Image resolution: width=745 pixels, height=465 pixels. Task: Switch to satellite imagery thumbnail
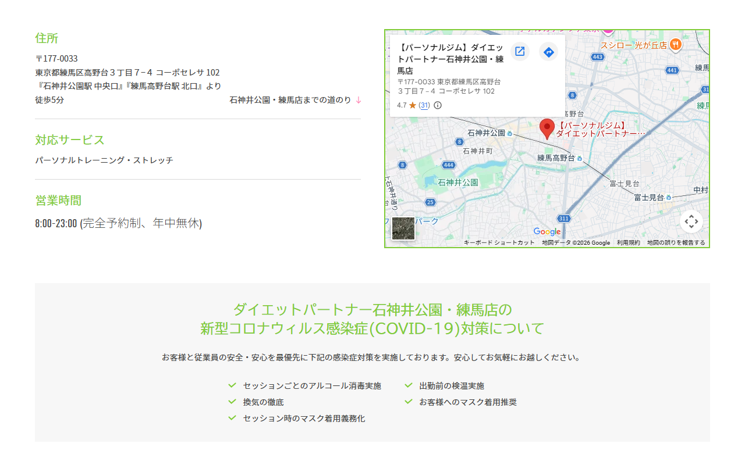tap(403, 228)
